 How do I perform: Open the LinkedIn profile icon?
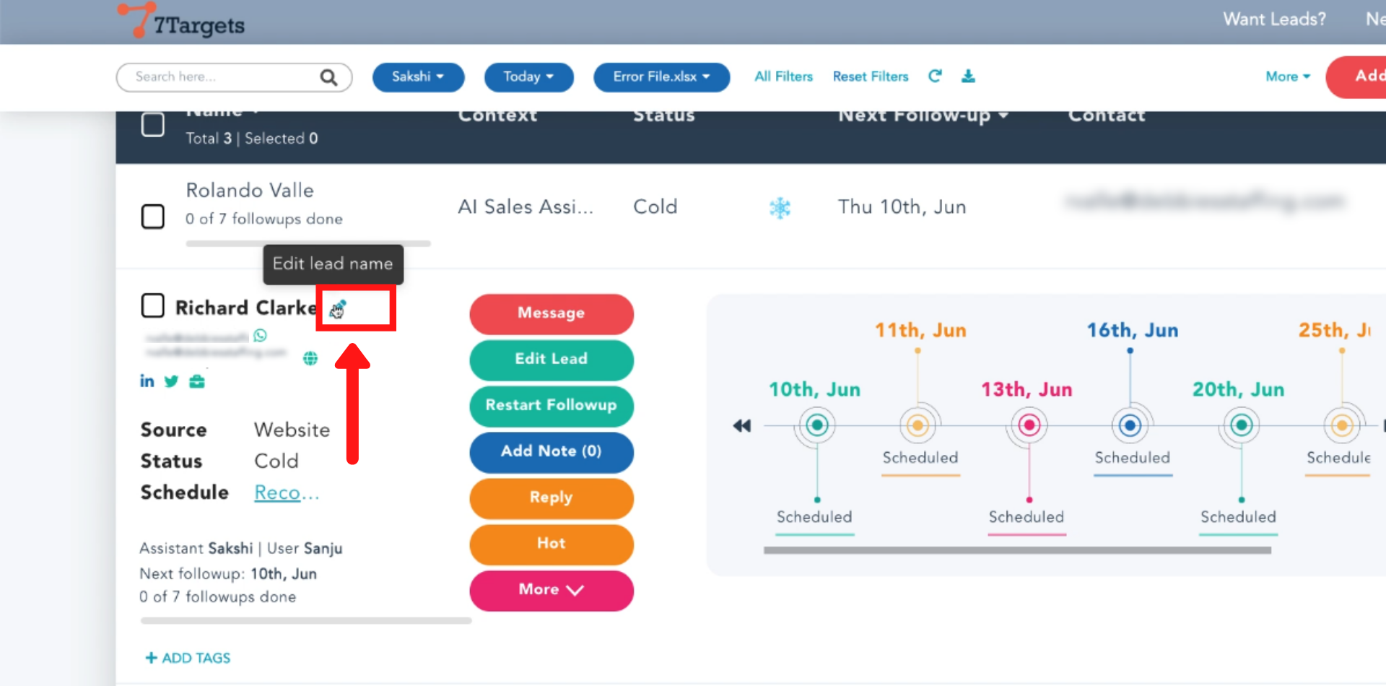coord(147,381)
